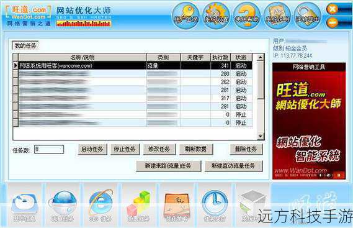Screen dimensions: 353x228
Task: Click the 341 execution count cell
Action: click(220, 66)
